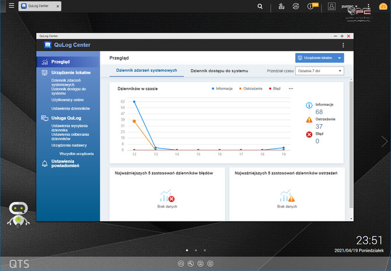Image resolution: width=391 pixels, height=271 pixels.
Task: Select Usługa QuLog section in sidebar
Action: click(x=67, y=118)
